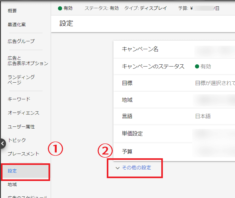Select 設定 in the sidebar
The width and height of the screenshot is (235, 198).
pyautogui.click(x=12, y=171)
